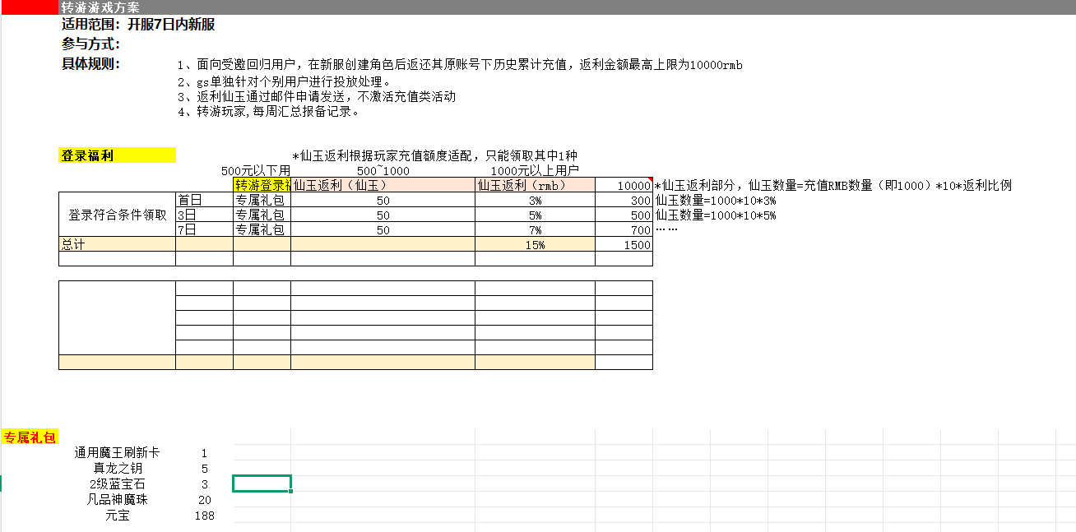Image resolution: width=1076 pixels, height=532 pixels.
Task: Select the 仙玉返利（rmb） column header
Action: click(x=535, y=185)
